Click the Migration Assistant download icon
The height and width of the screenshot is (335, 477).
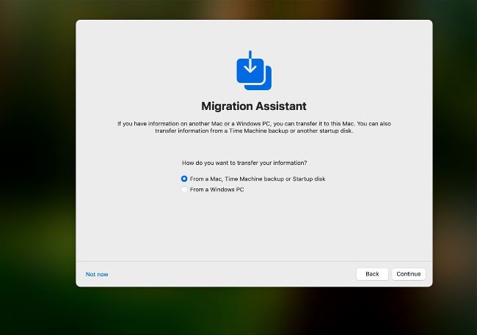(253, 70)
